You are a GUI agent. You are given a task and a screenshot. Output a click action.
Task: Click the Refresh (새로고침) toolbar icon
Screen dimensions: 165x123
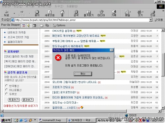coord(49,13)
